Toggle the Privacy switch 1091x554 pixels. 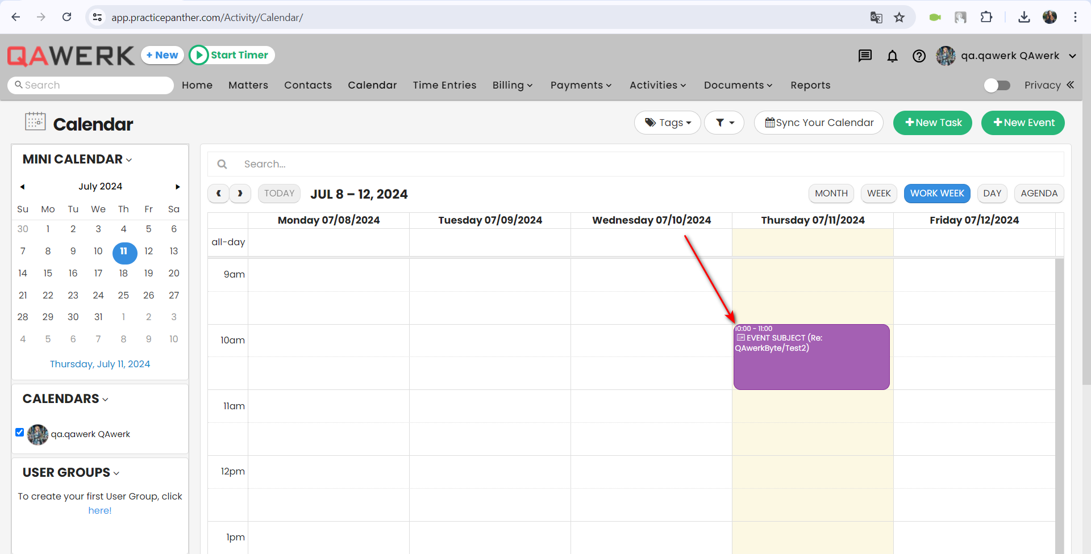(x=997, y=85)
